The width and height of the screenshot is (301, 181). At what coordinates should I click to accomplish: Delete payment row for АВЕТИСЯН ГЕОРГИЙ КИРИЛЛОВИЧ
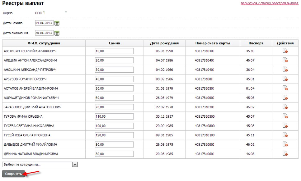[x=285, y=51]
